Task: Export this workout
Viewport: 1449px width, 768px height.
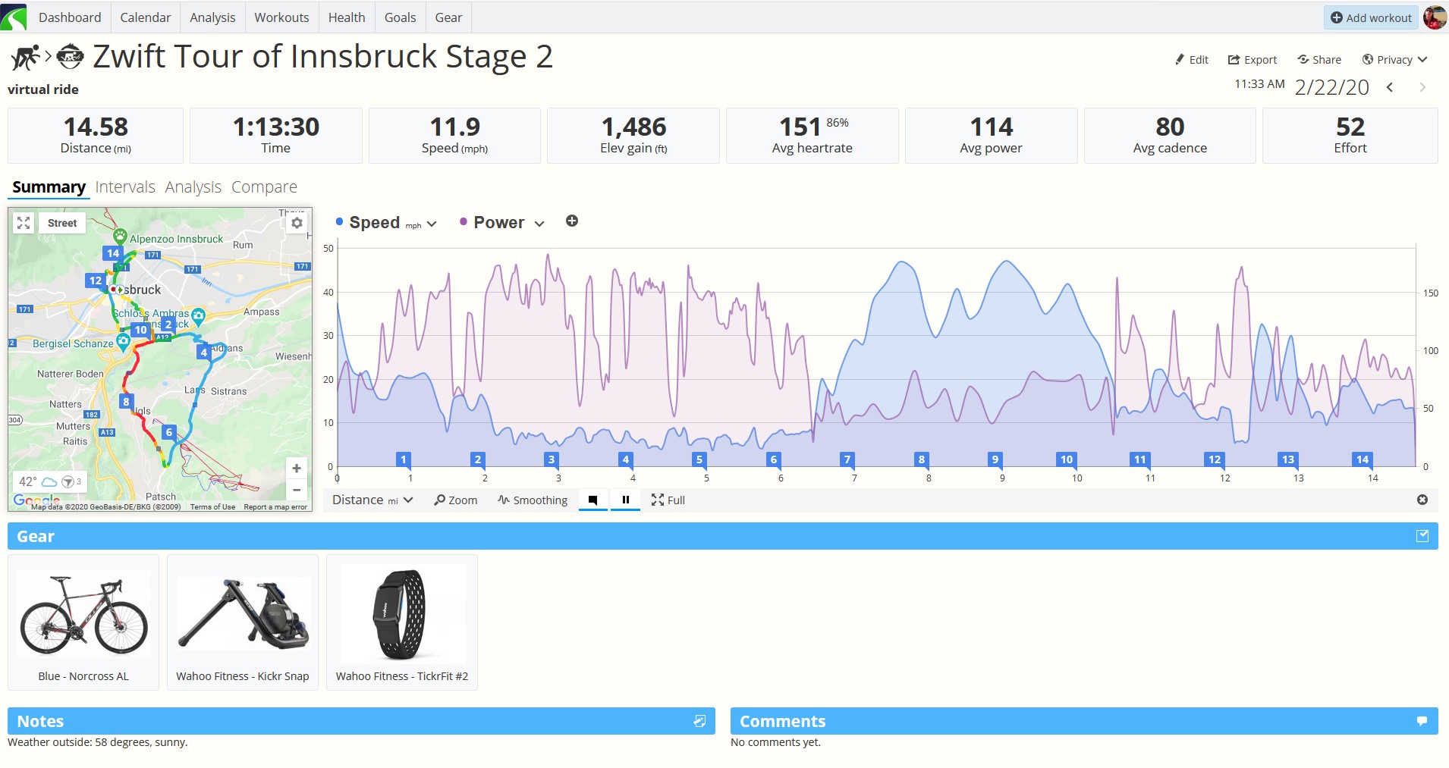Action: click(x=1253, y=59)
